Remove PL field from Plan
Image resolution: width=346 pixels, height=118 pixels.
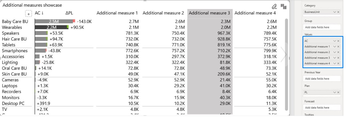click(x=339, y=92)
